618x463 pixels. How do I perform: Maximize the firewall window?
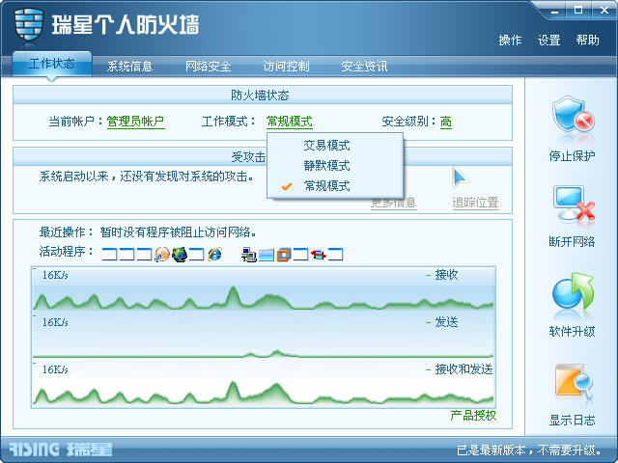(x=578, y=11)
